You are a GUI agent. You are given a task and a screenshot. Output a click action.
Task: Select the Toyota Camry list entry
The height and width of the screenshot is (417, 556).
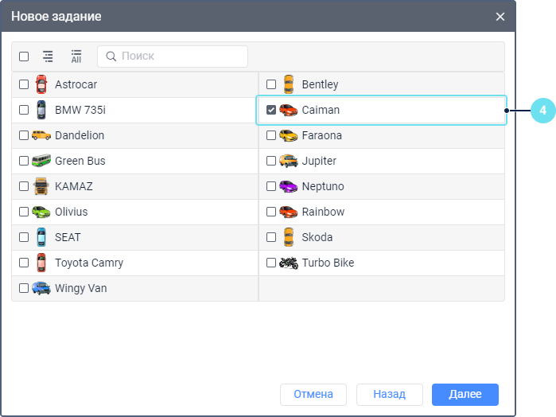88,263
